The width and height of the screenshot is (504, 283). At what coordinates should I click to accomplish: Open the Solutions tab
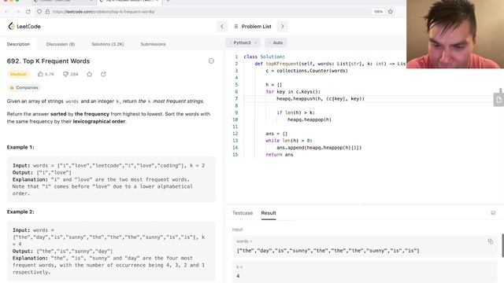click(x=108, y=44)
